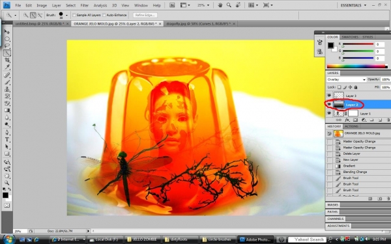Hide Layer 3 visibility eye
391x244 pixels.
[x=329, y=96]
